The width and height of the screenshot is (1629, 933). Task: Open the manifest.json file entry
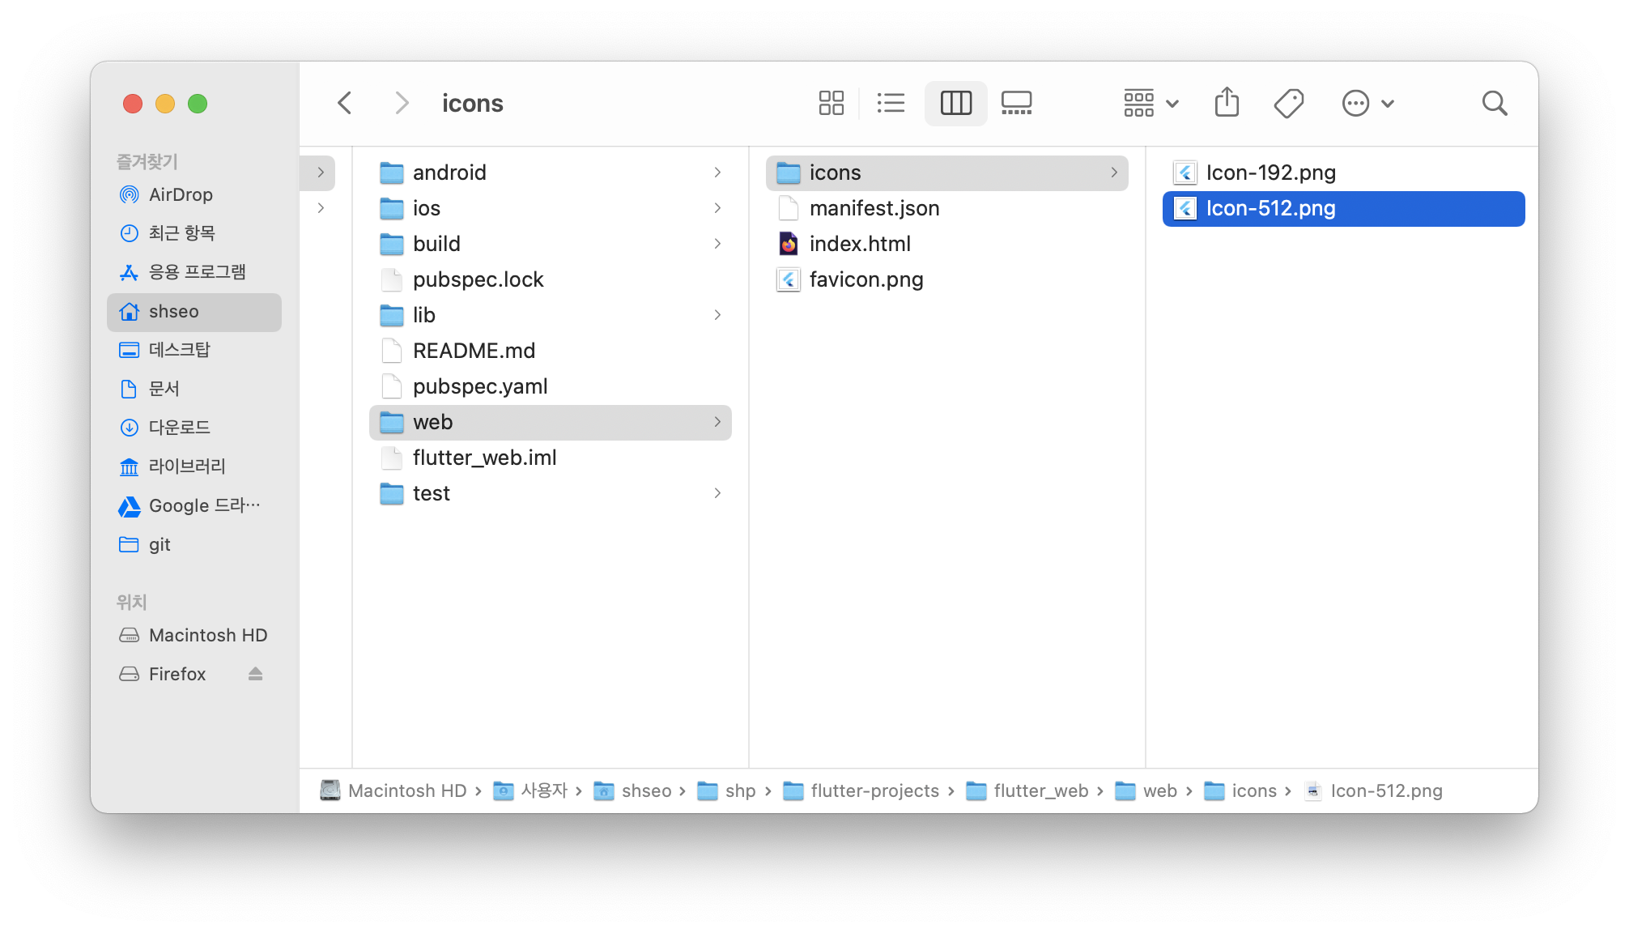(x=874, y=208)
